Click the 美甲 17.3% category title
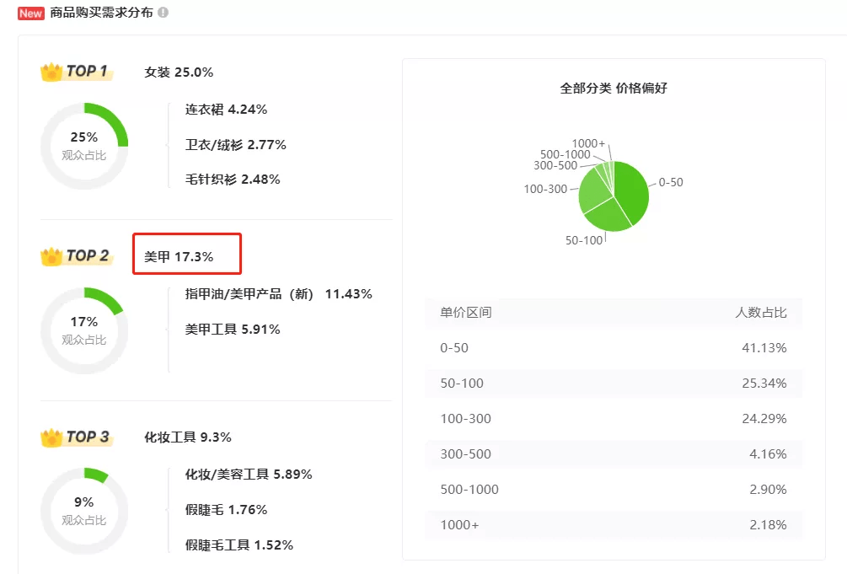 tap(179, 257)
